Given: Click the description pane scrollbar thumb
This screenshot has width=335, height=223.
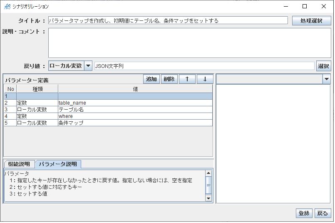Looking at the screenshot, I should 208,185.
